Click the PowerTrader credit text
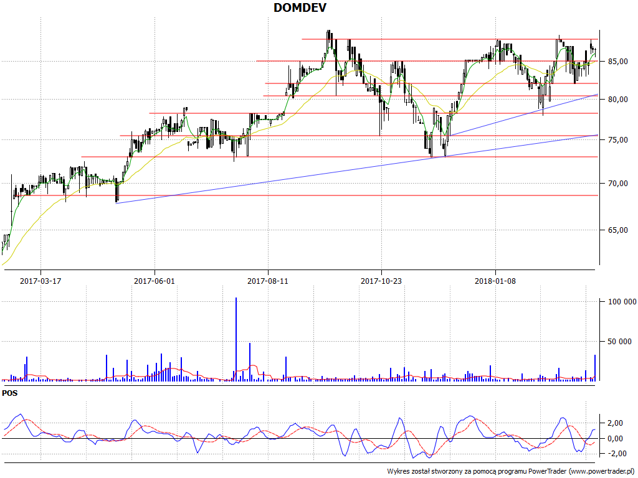Image resolution: width=638 pixels, height=478 pixels. pos(510,471)
